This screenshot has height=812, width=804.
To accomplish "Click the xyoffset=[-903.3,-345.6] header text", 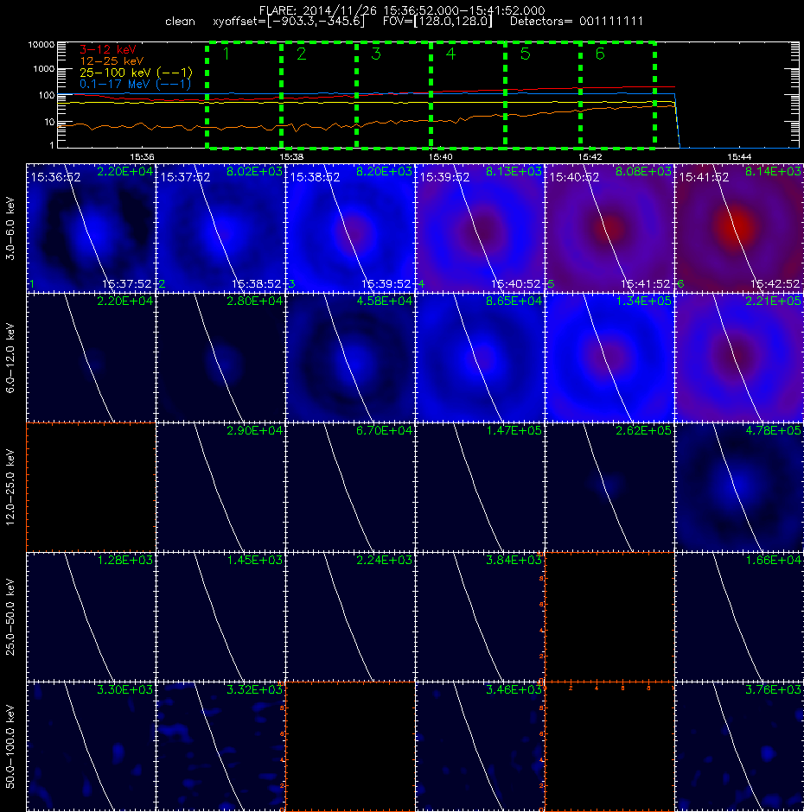I will (x=289, y=22).
